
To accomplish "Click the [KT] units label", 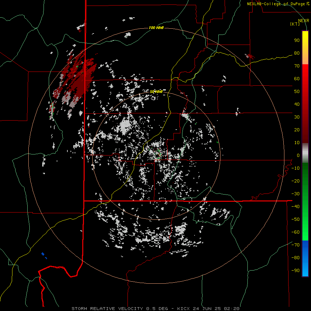I will tap(295, 24).
